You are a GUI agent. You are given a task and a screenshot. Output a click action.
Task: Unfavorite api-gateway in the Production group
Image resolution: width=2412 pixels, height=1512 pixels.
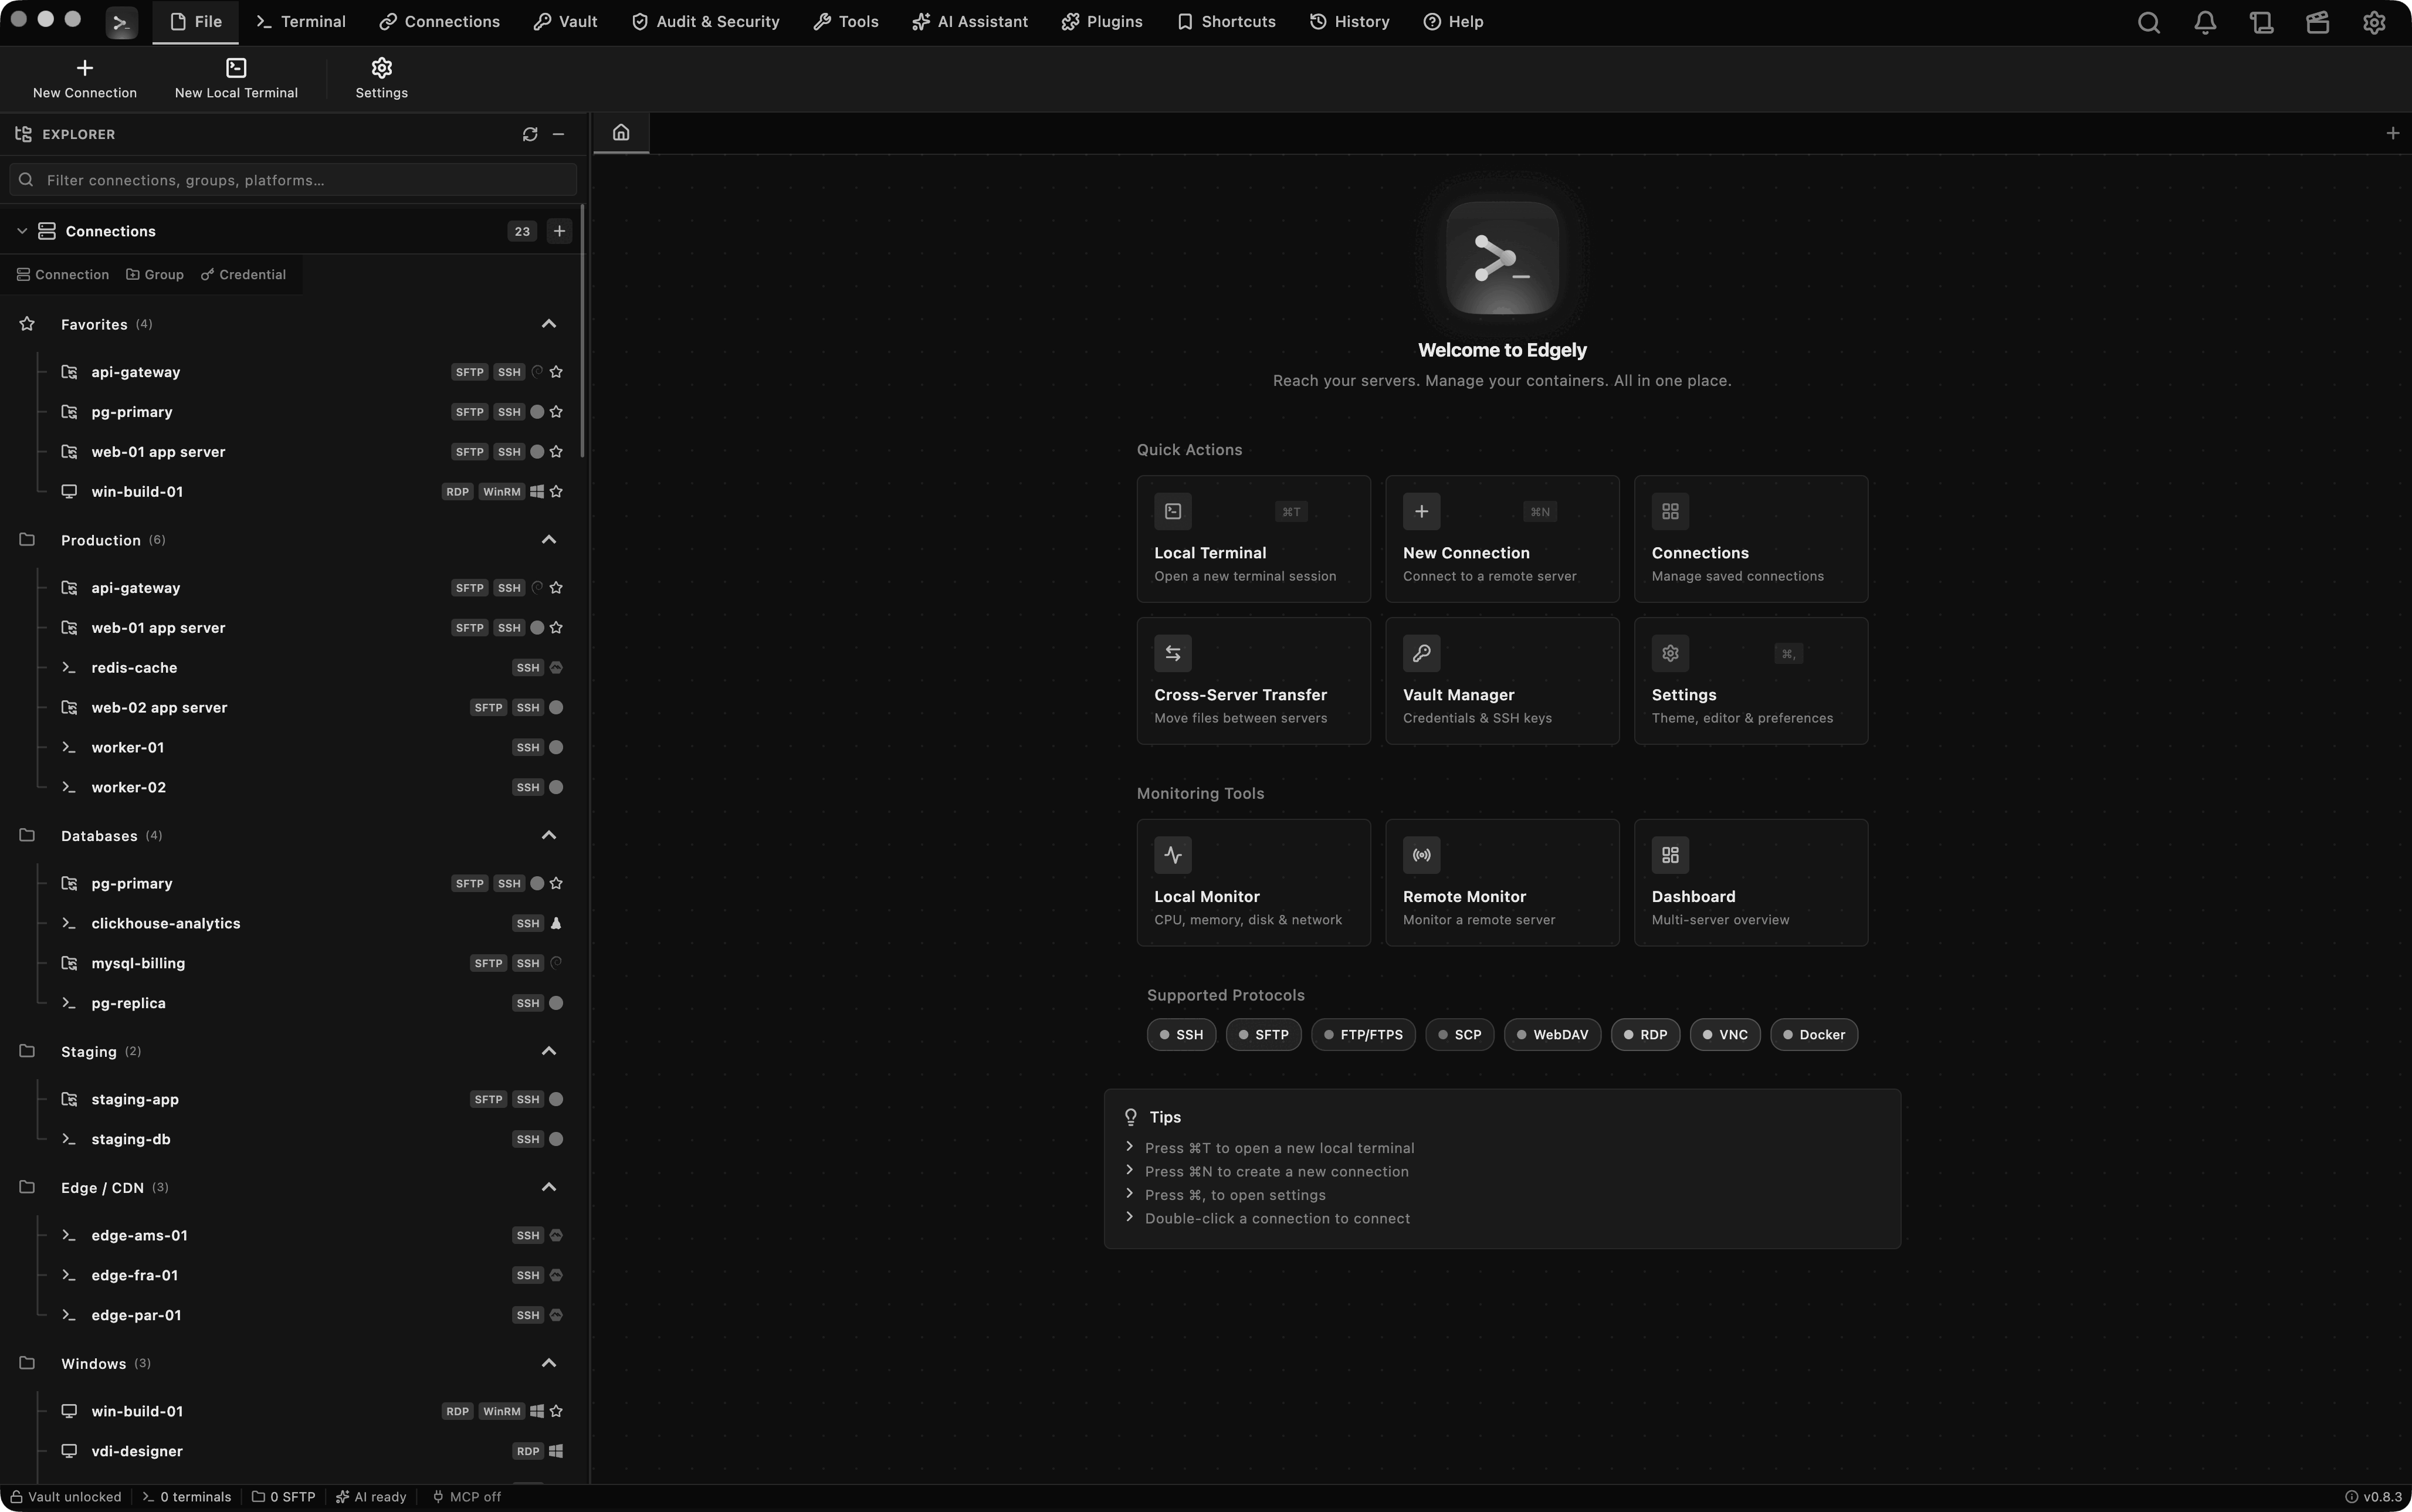tap(556, 588)
